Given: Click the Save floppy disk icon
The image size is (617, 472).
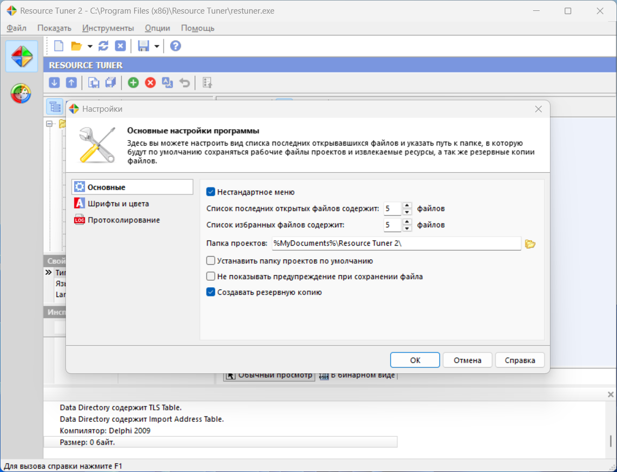Looking at the screenshot, I should click(143, 46).
